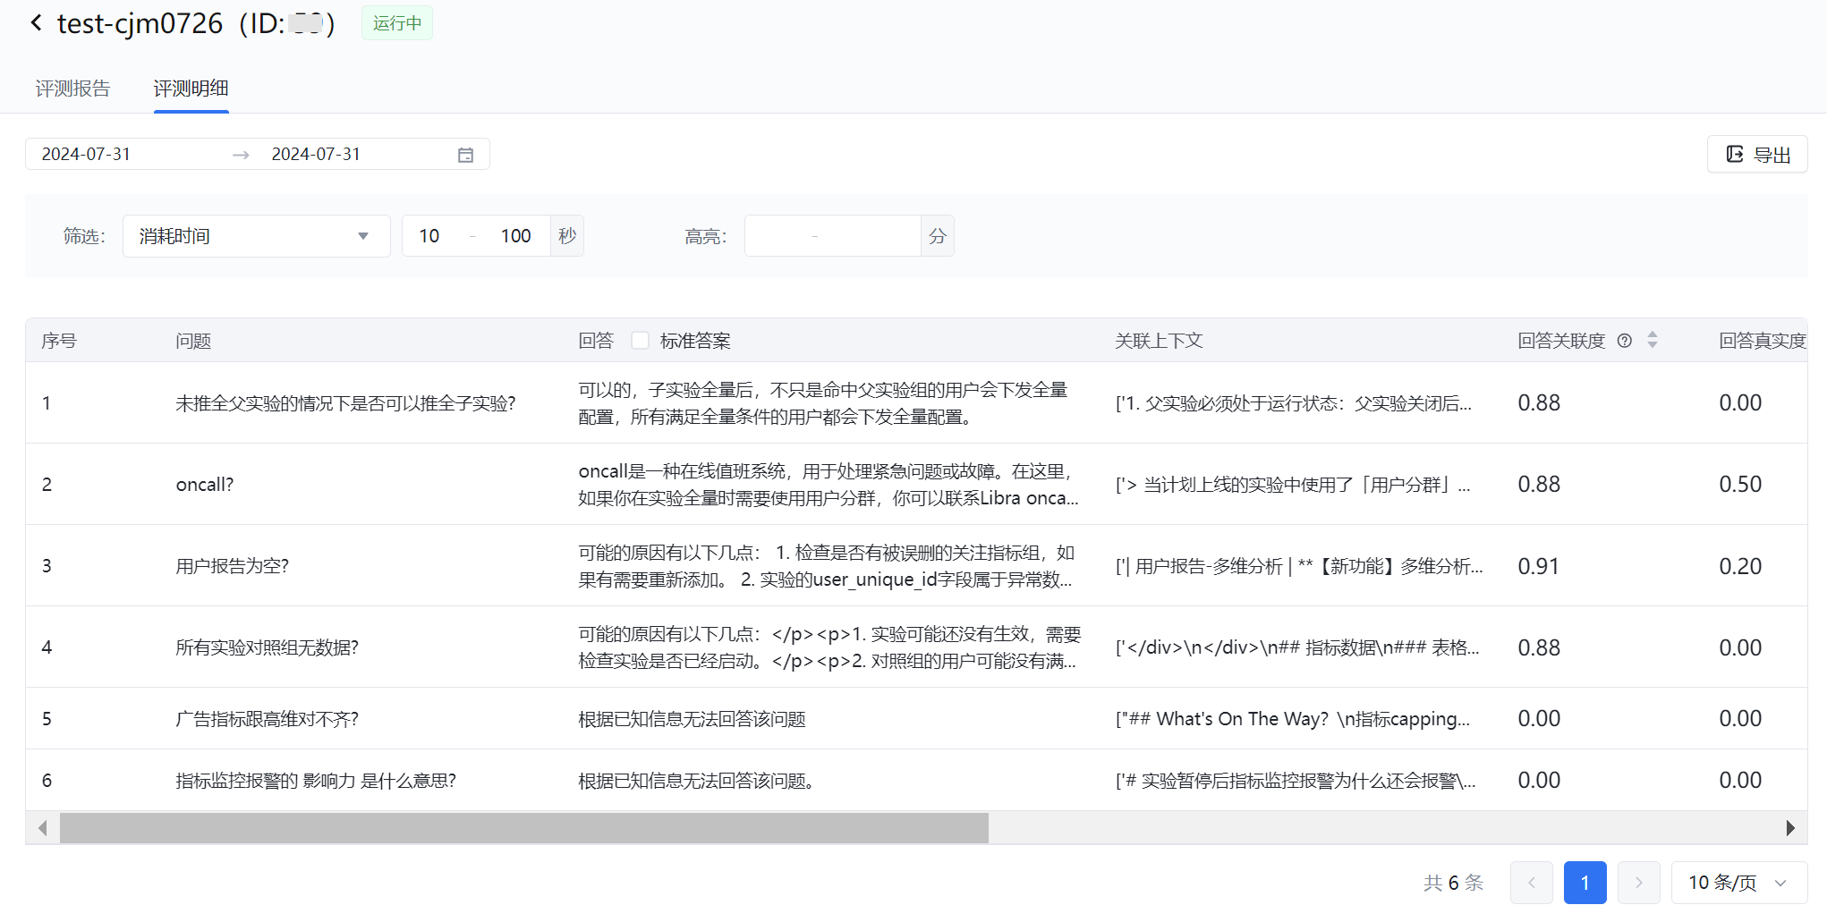1827x922 pixels.
Task: Switch to the 评测明细 tab
Action: coord(191,89)
